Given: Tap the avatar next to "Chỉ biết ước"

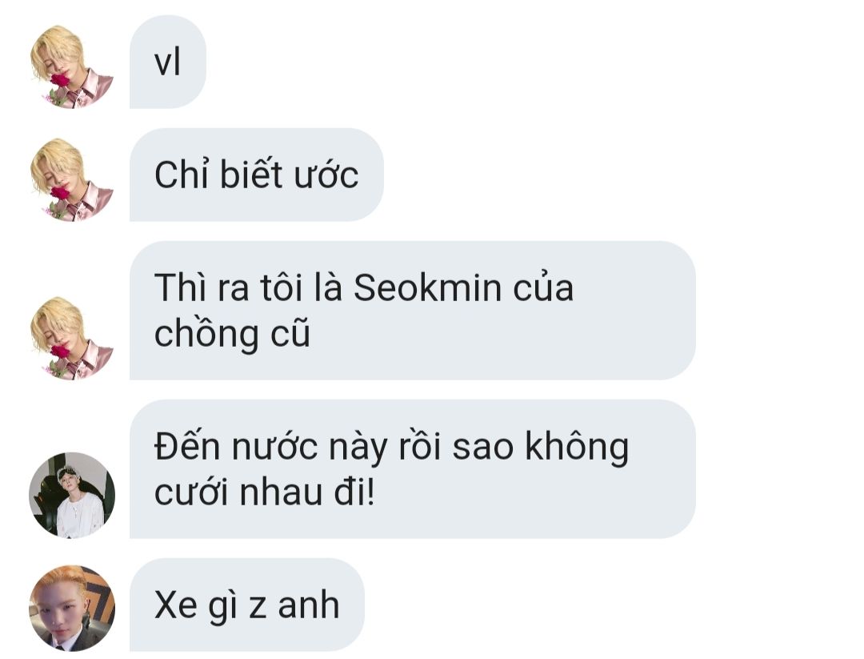Looking at the screenshot, I should (72, 179).
